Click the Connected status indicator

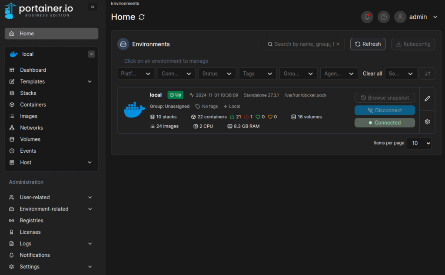385,123
